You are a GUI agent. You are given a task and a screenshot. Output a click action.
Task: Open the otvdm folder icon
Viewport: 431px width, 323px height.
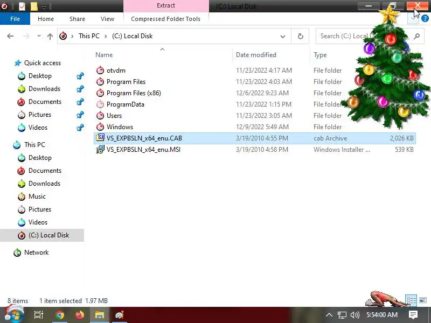coord(100,71)
